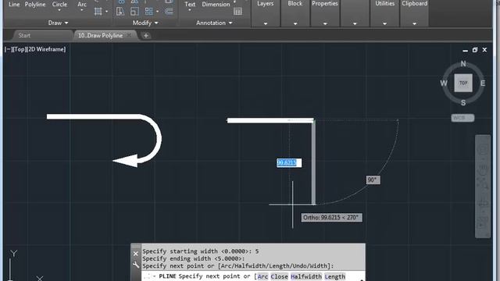
Task: Select the Length option in command line
Action: (335, 276)
